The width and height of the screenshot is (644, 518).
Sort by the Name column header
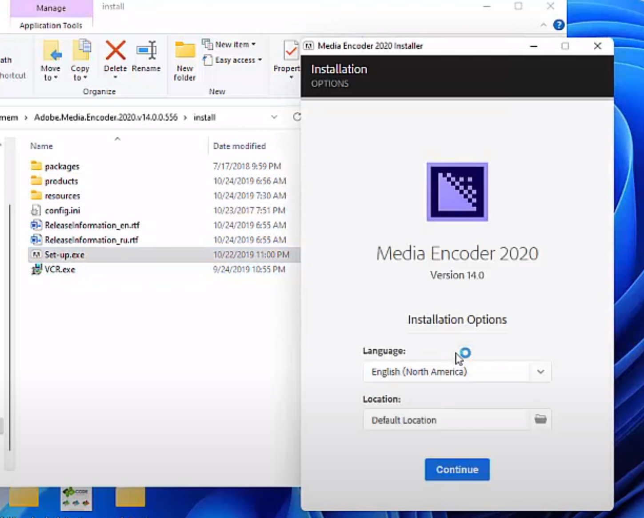(x=41, y=146)
